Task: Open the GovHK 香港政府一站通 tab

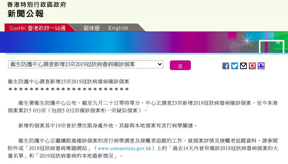Action: pos(37,28)
